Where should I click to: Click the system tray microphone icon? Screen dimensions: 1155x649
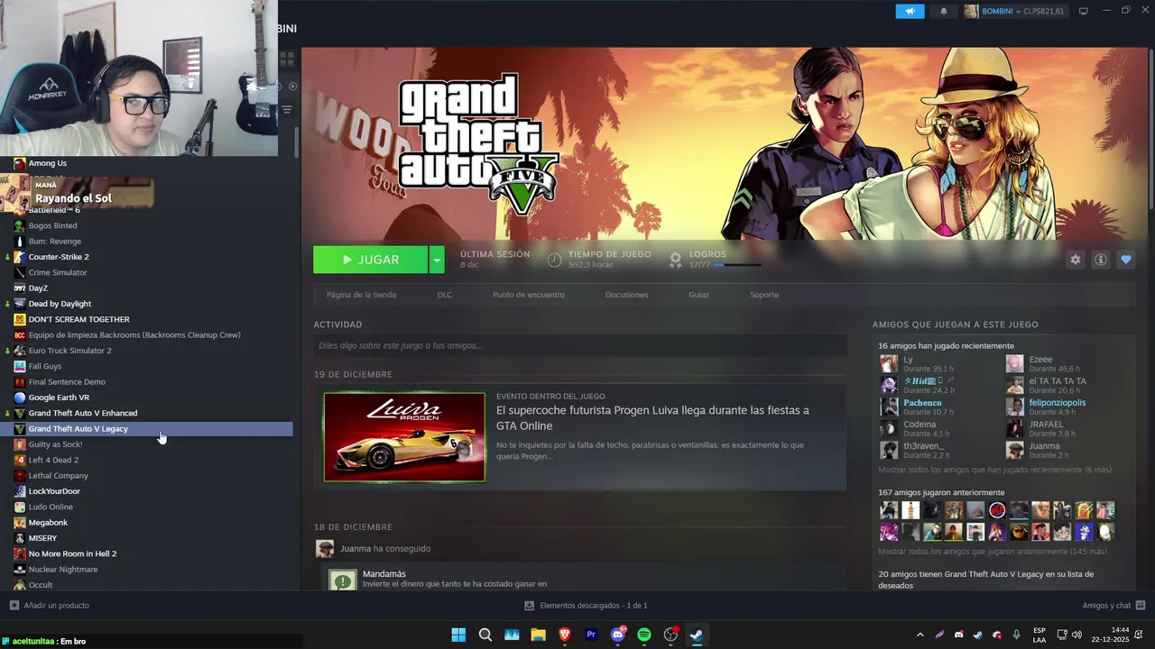tap(1016, 635)
